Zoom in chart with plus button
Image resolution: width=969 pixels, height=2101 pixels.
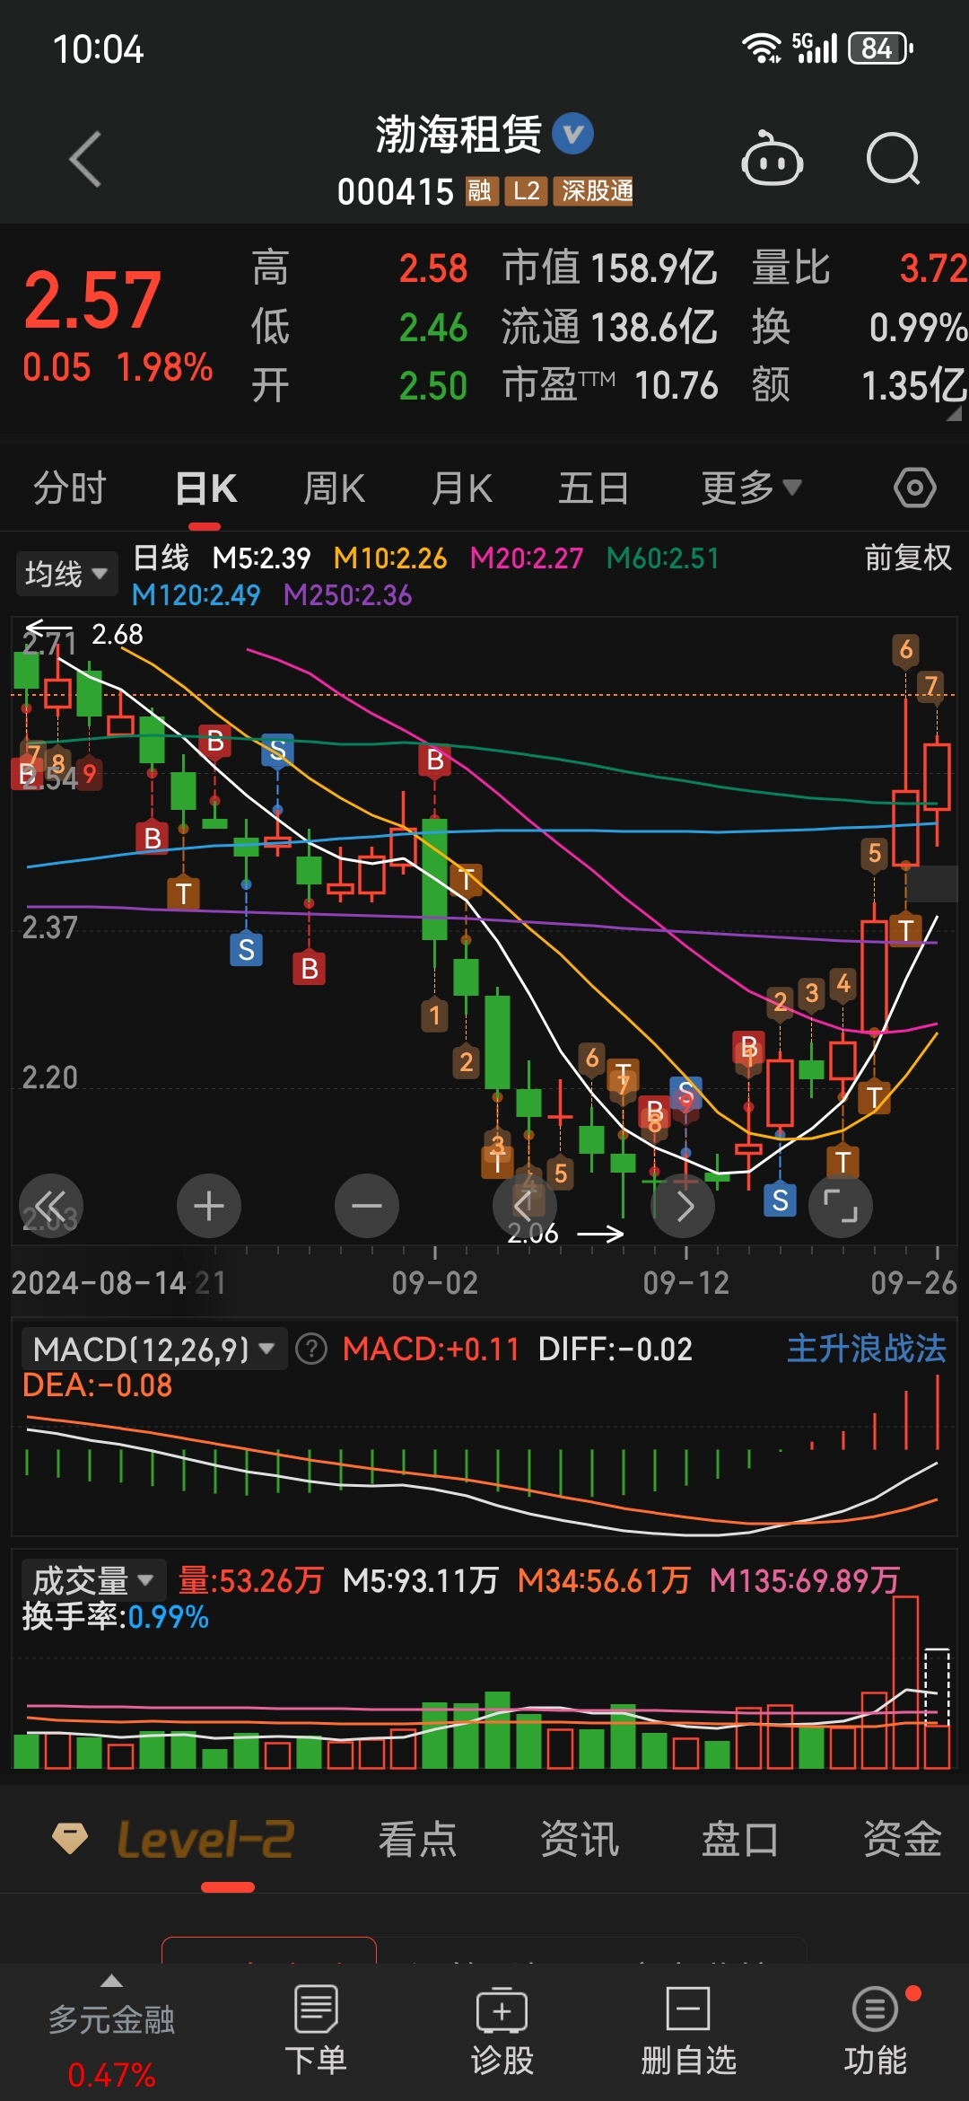tap(209, 1206)
